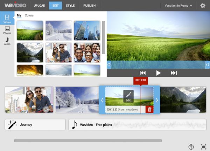Click the WeVideo logo
The image size is (210, 151).
15,5
